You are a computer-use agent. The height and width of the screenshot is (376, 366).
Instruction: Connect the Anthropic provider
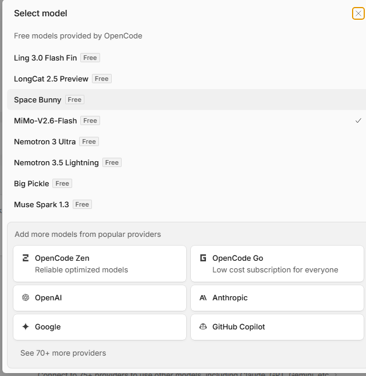[x=278, y=298]
